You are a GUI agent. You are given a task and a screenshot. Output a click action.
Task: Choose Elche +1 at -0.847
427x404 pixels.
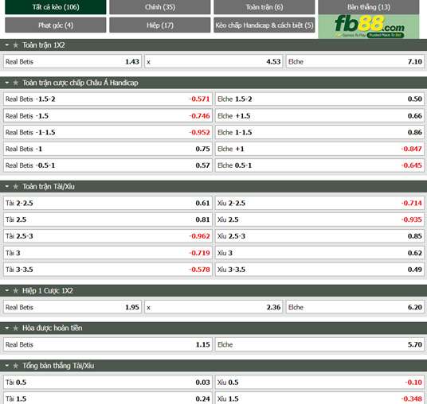pos(319,149)
